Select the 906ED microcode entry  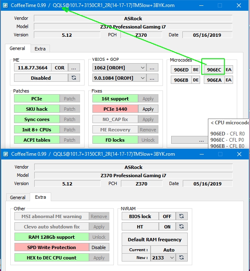click(181, 70)
